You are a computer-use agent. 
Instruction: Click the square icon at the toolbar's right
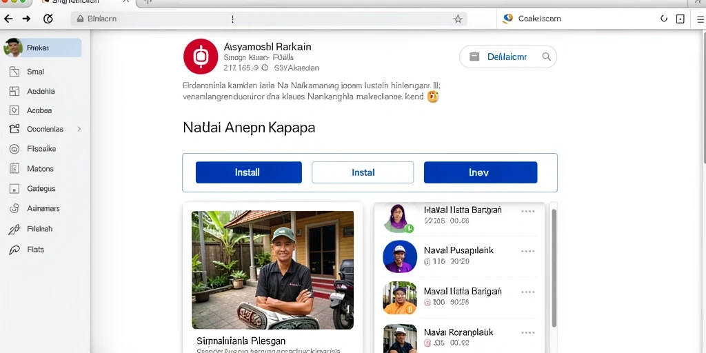[x=680, y=19]
